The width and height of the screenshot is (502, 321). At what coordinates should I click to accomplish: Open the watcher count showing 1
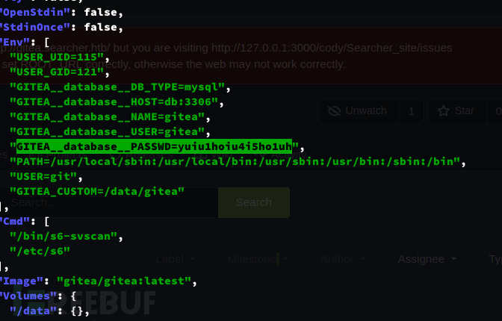412,111
